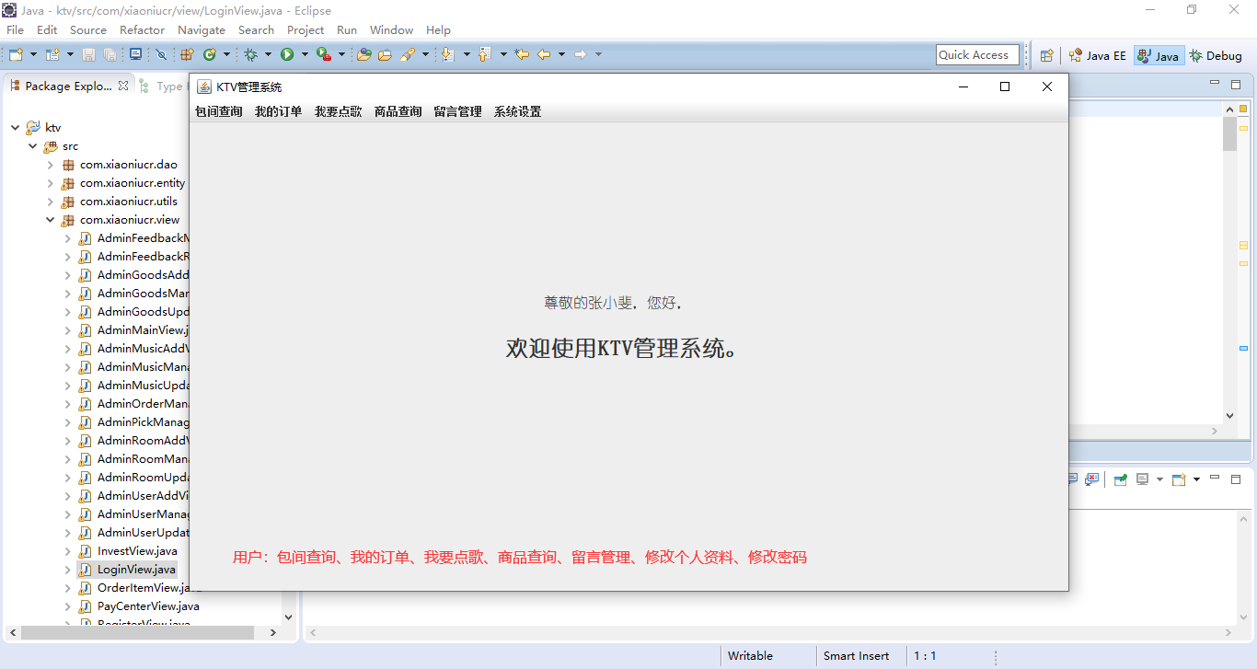1257x669 pixels.
Task: Select LoginView.java in the tree
Action: tap(136, 570)
